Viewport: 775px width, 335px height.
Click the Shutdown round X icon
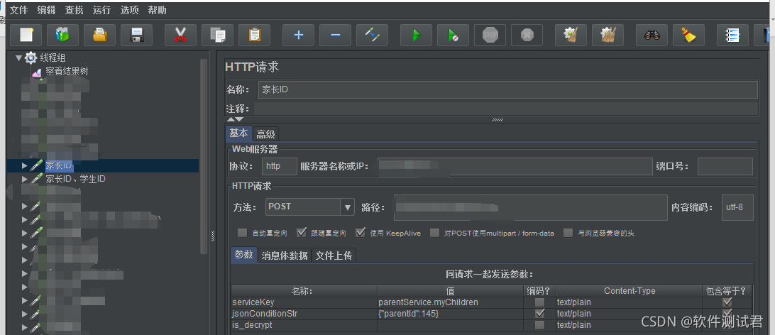pyautogui.click(x=527, y=35)
